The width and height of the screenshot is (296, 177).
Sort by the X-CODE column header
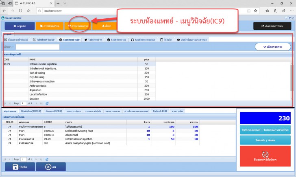click(x=53, y=122)
